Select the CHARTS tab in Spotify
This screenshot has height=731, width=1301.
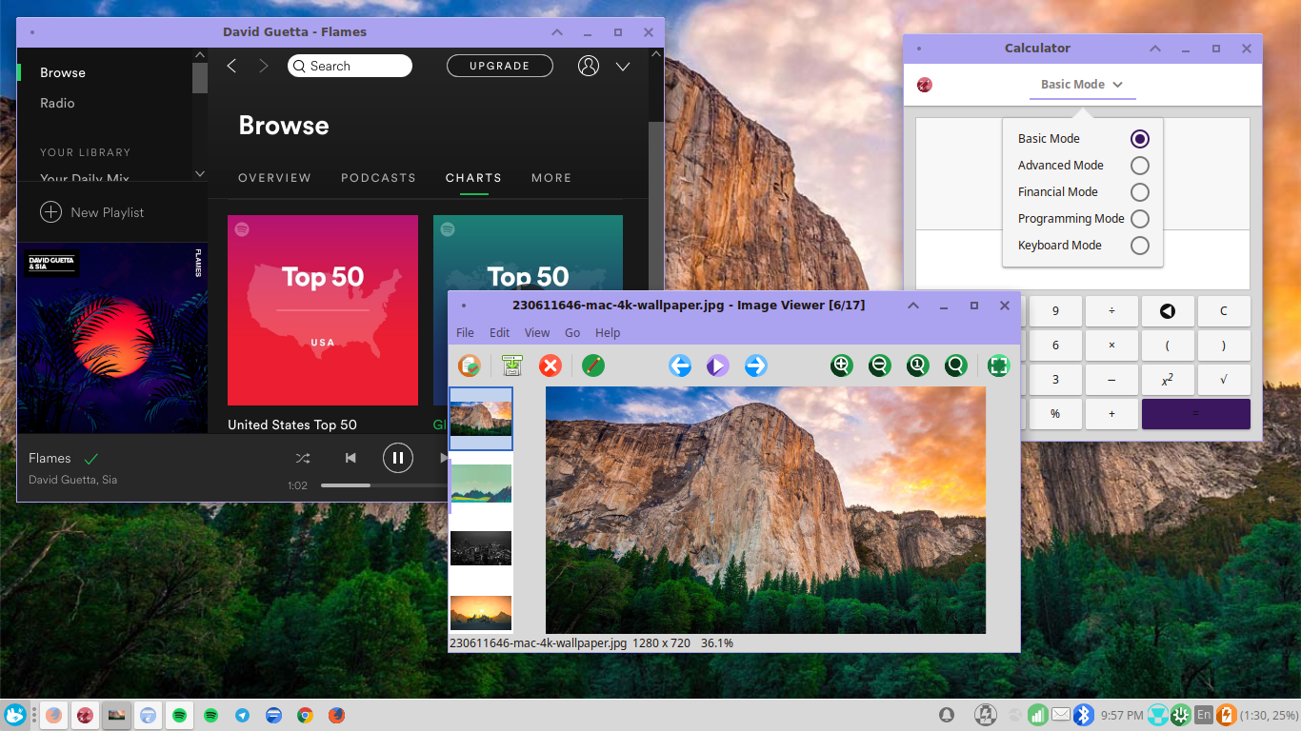coord(473,178)
